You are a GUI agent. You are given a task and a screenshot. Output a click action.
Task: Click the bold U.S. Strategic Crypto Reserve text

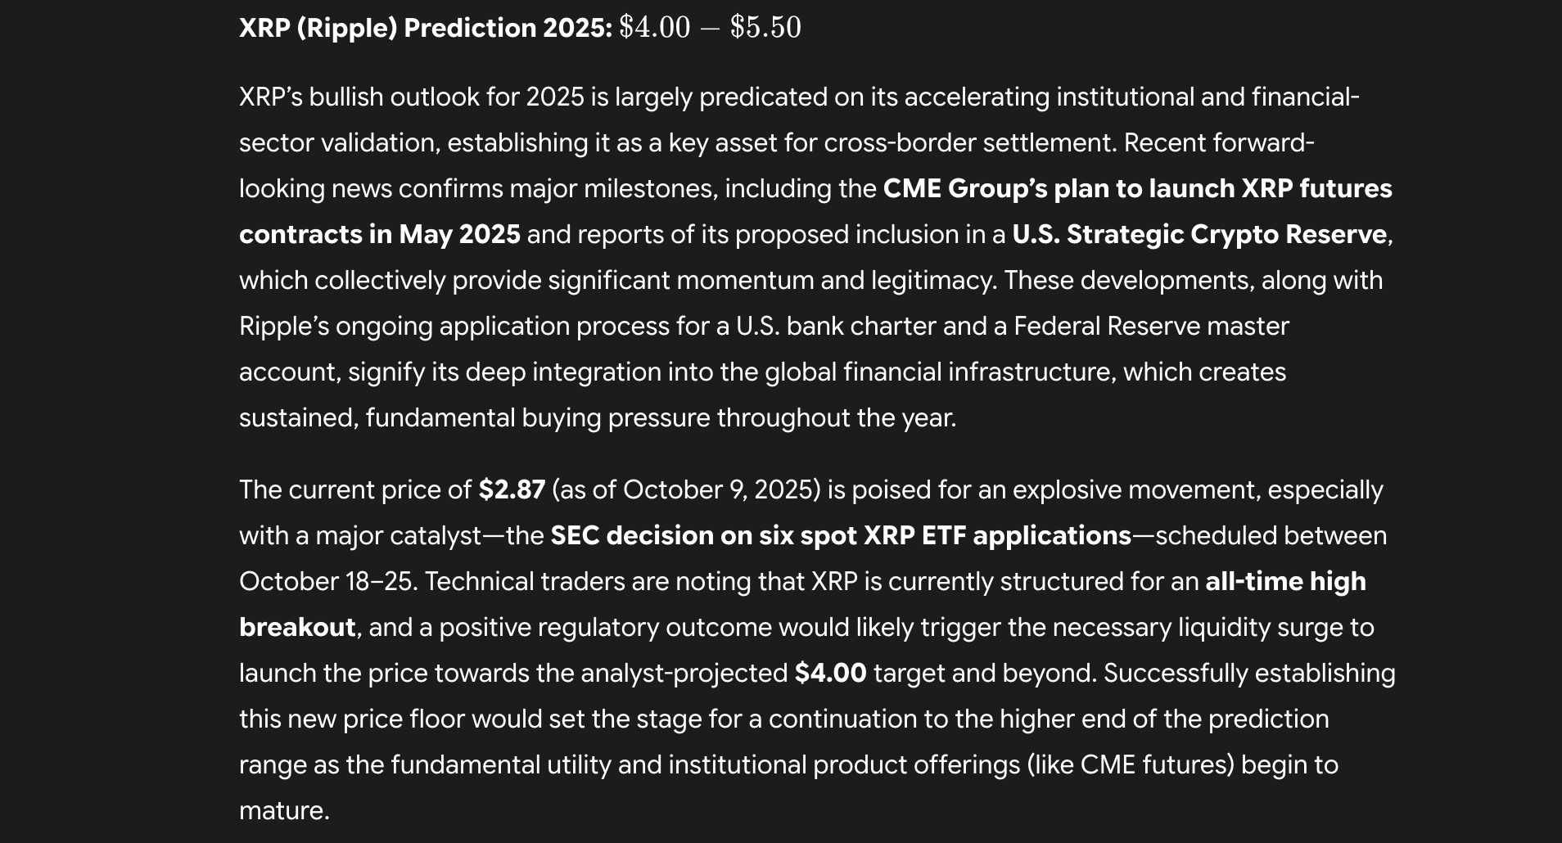click(x=1199, y=235)
